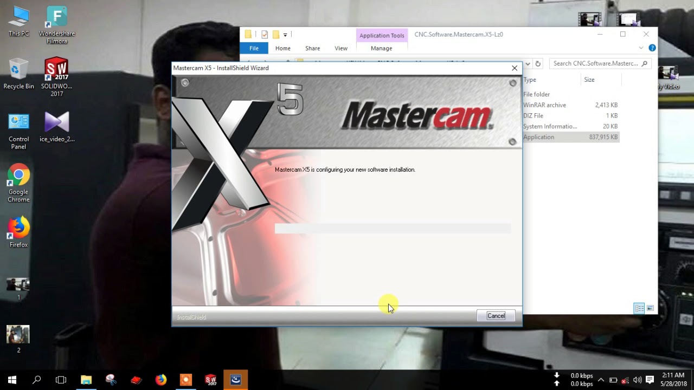Switch Explorer to large icons view
Viewport: 694px width, 390px height.
point(650,308)
